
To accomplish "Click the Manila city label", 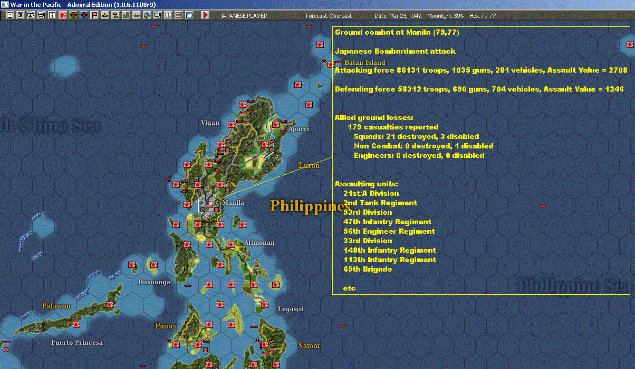I will 233,203.
